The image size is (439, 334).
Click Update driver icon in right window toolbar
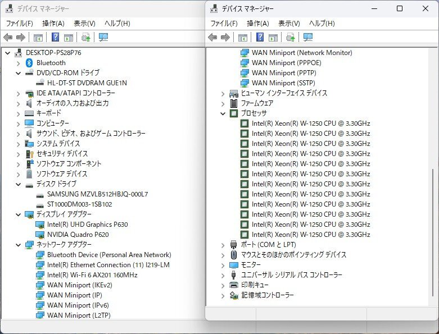(291, 37)
